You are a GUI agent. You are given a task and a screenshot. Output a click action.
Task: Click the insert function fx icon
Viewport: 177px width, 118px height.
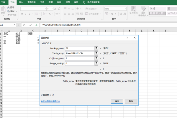36,25
